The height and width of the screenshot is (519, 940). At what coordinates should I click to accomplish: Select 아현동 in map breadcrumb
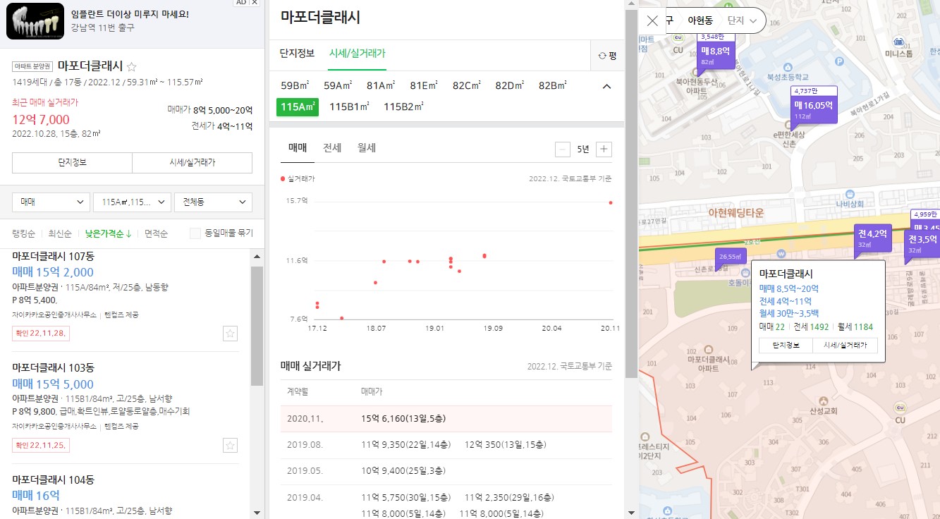point(700,21)
